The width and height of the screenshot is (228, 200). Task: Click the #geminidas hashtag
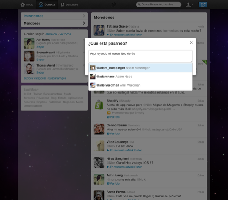(171, 31)
